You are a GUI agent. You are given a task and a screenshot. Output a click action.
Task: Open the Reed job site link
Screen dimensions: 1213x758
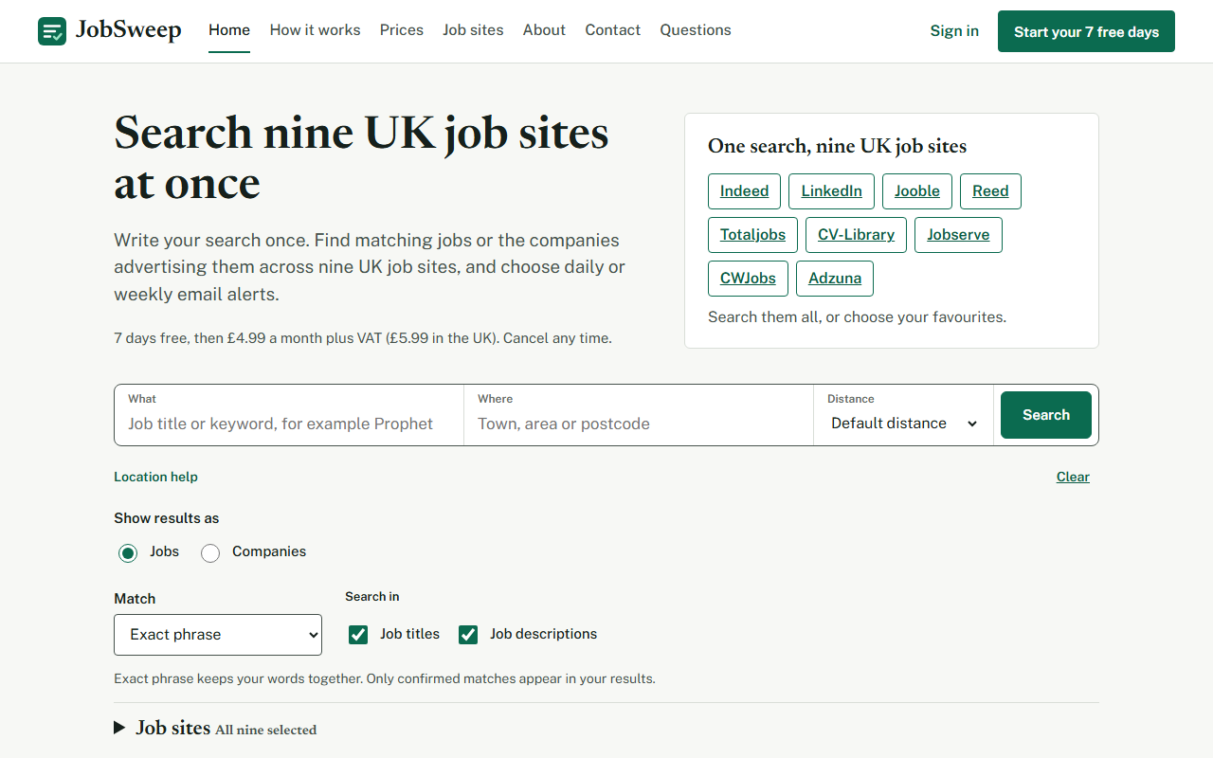pos(990,191)
